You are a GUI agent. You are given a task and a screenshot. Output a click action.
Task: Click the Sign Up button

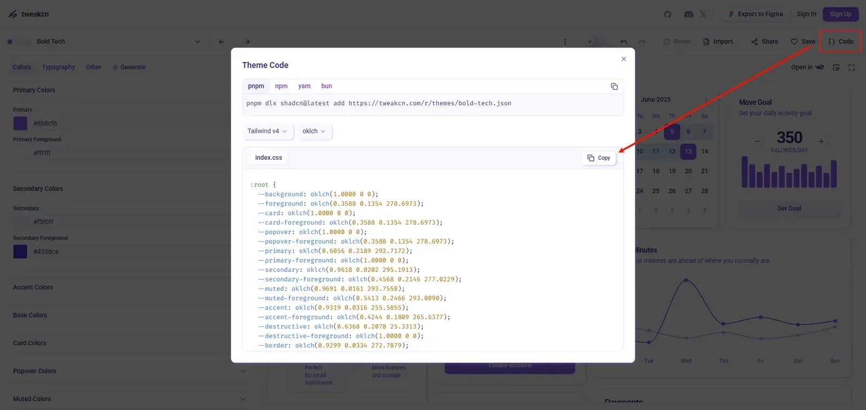tap(841, 15)
